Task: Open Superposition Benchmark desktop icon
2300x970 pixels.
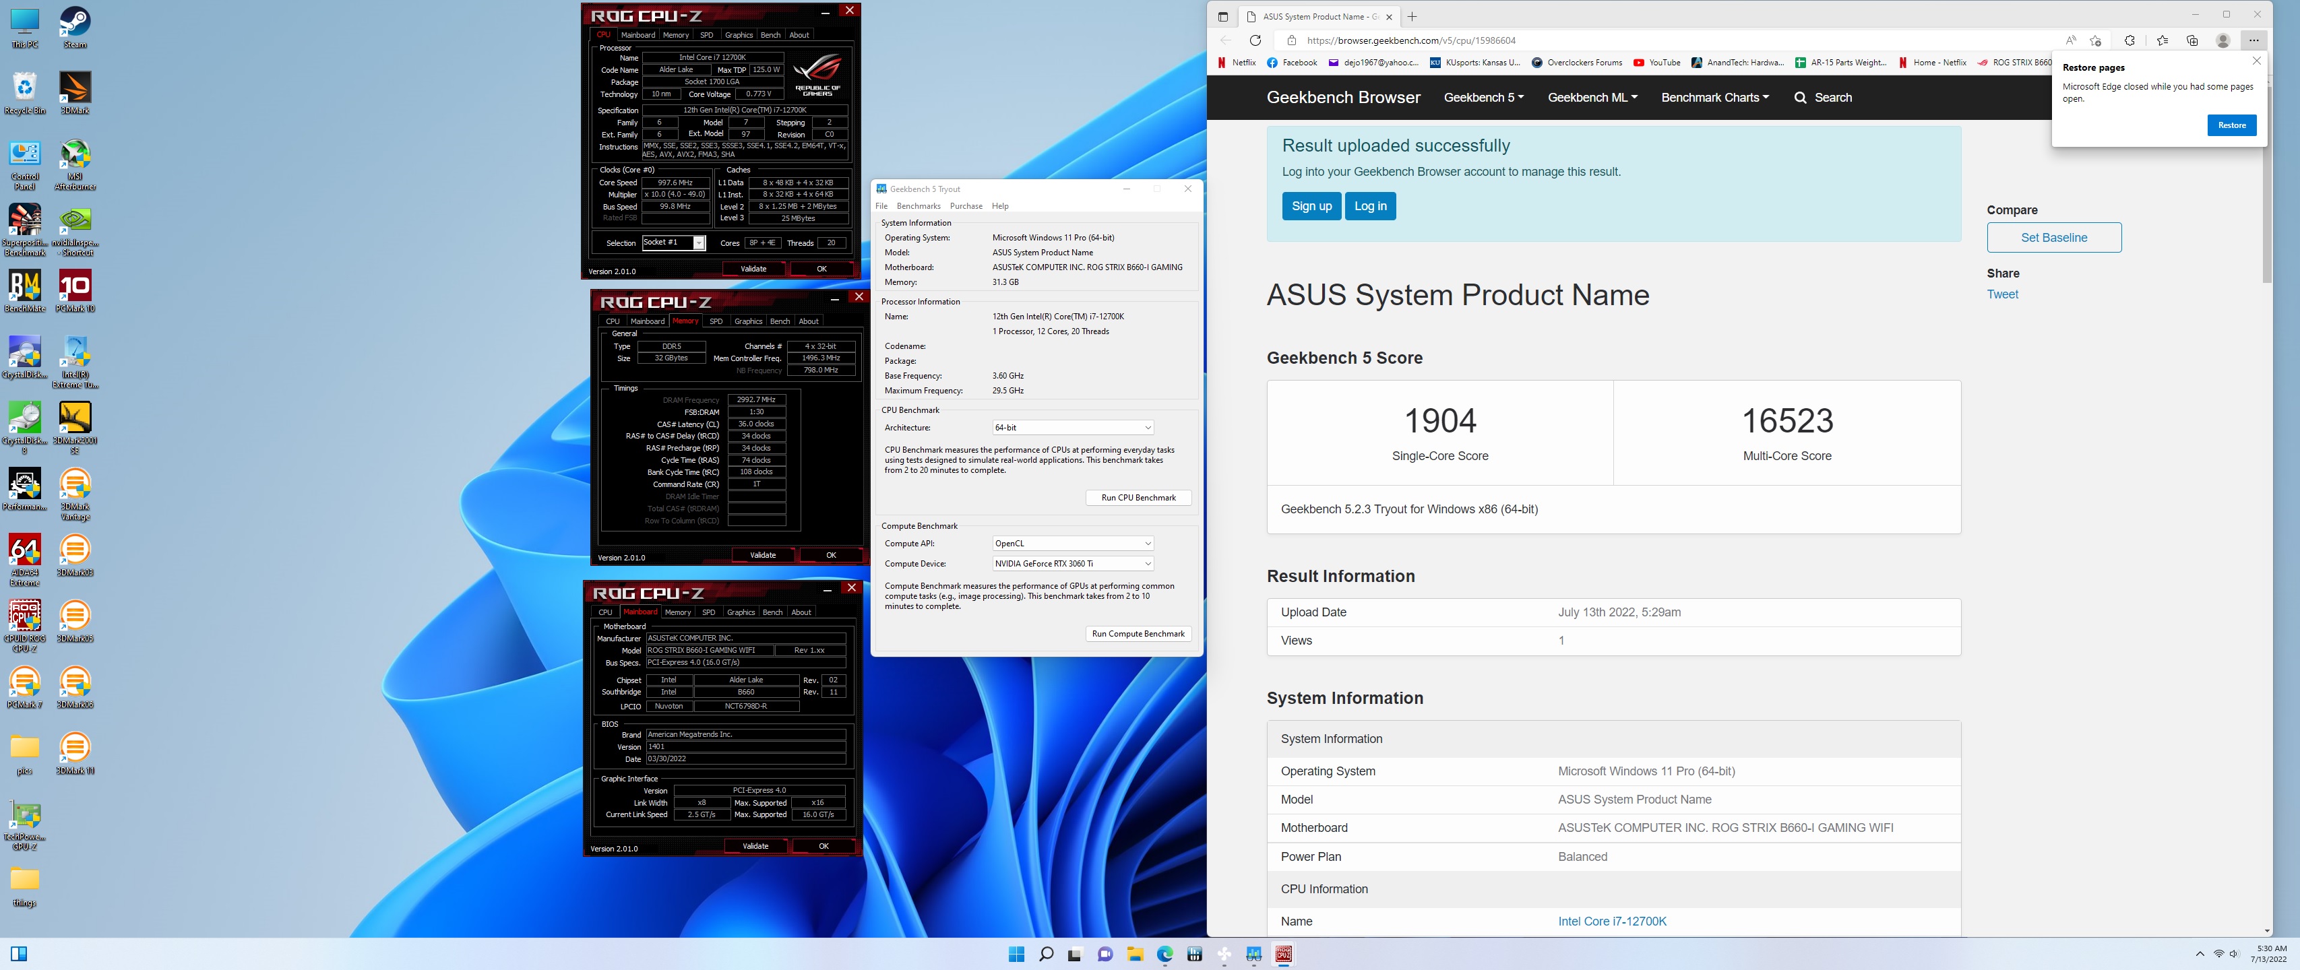Action: pos(25,230)
